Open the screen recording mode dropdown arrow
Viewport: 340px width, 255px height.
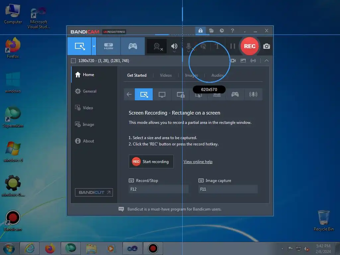[94, 46]
